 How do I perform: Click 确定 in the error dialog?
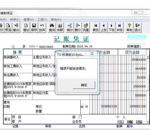point(84,85)
